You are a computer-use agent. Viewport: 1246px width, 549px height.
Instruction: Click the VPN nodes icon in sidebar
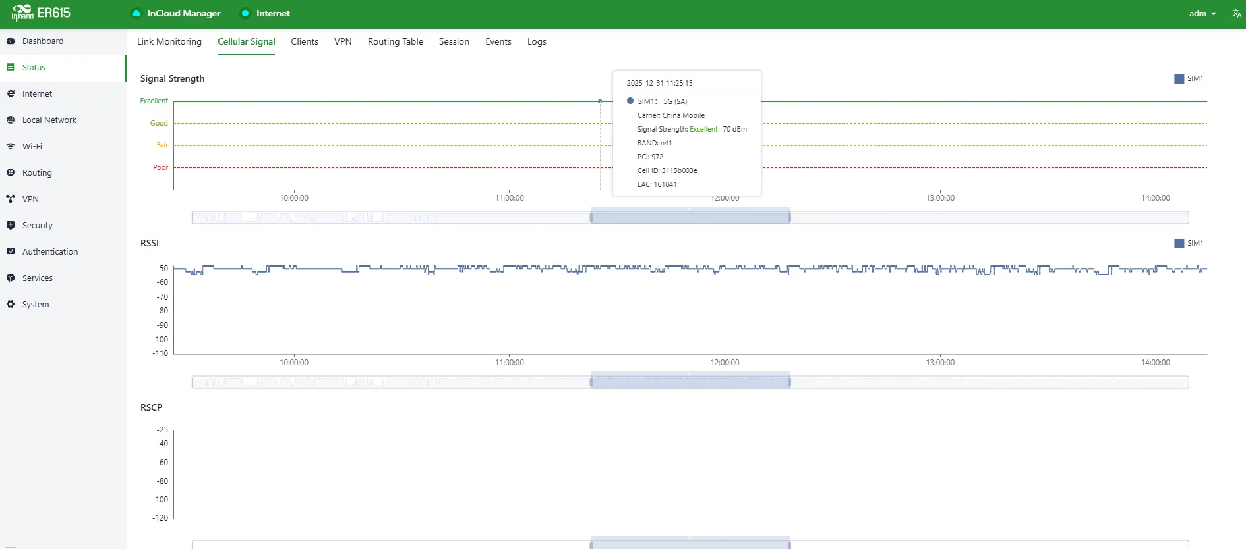click(x=11, y=199)
